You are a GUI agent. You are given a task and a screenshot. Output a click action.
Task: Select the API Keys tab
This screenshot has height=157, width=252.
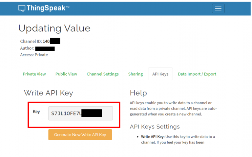tap(160, 74)
